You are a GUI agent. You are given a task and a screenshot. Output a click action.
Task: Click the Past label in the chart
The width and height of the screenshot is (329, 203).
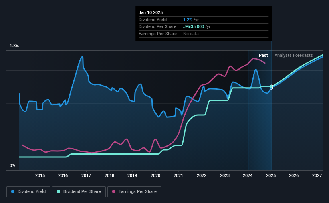(263, 55)
